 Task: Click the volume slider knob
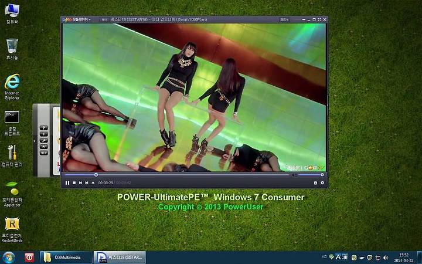[x=322, y=175]
